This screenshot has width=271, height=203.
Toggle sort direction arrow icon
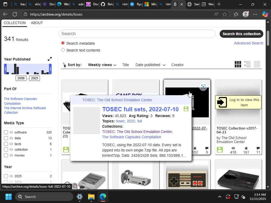(64, 65)
